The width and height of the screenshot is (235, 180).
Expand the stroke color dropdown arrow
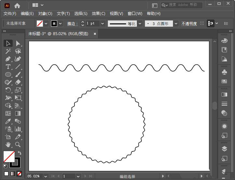click(x=60, y=24)
